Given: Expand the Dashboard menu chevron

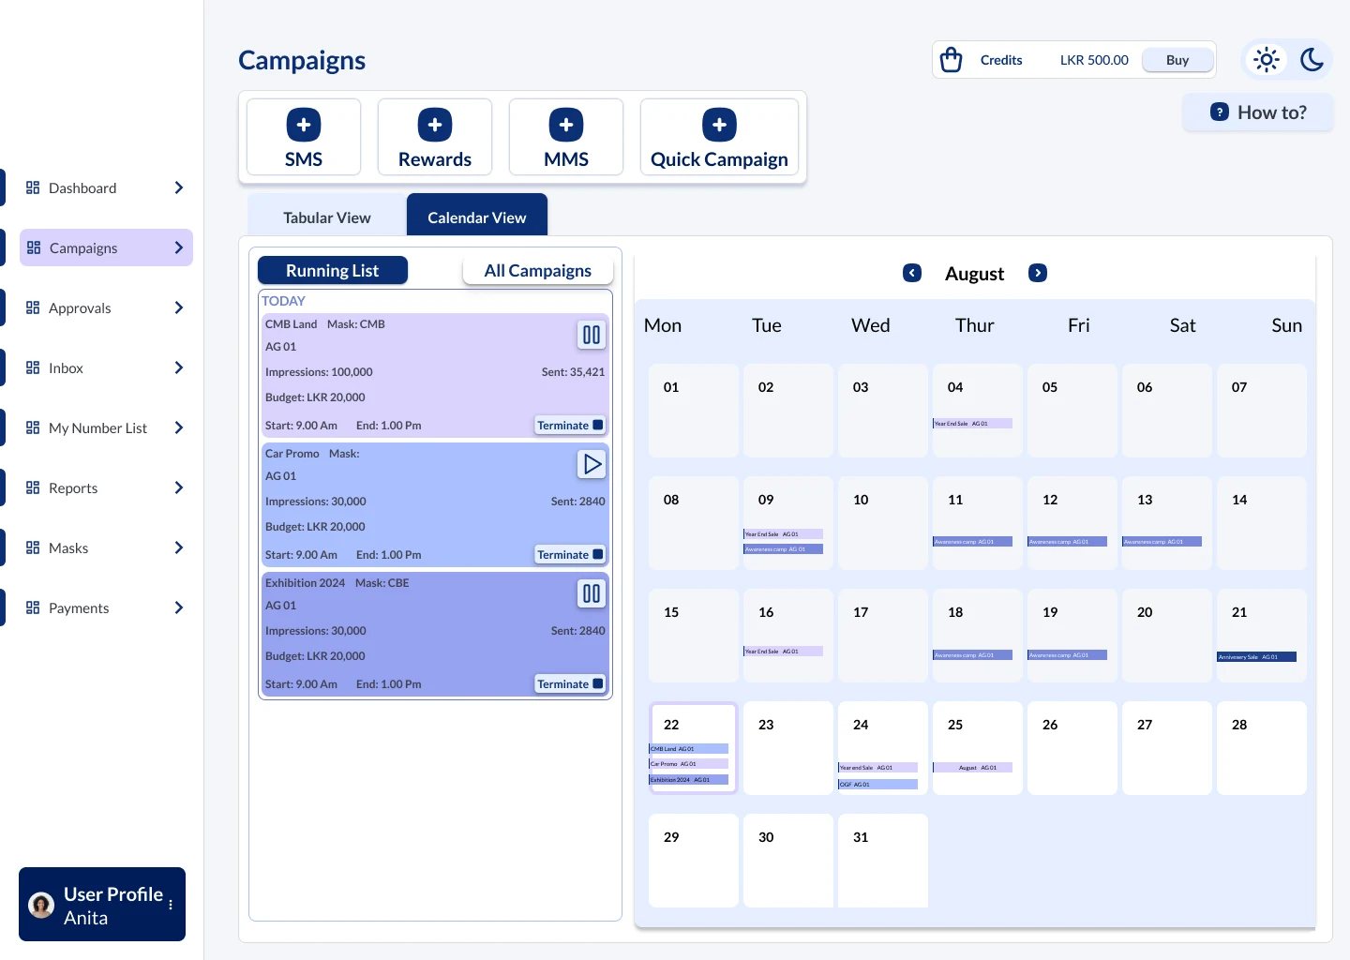Looking at the screenshot, I should [179, 187].
